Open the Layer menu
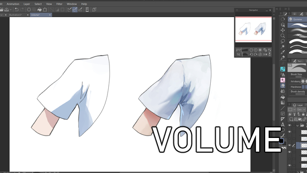Screen dimensions: 307x173 coord(26,4)
